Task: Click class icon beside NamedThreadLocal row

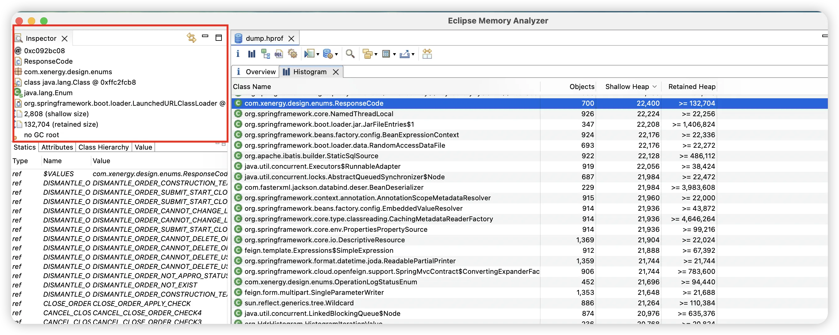Action: coord(238,114)
